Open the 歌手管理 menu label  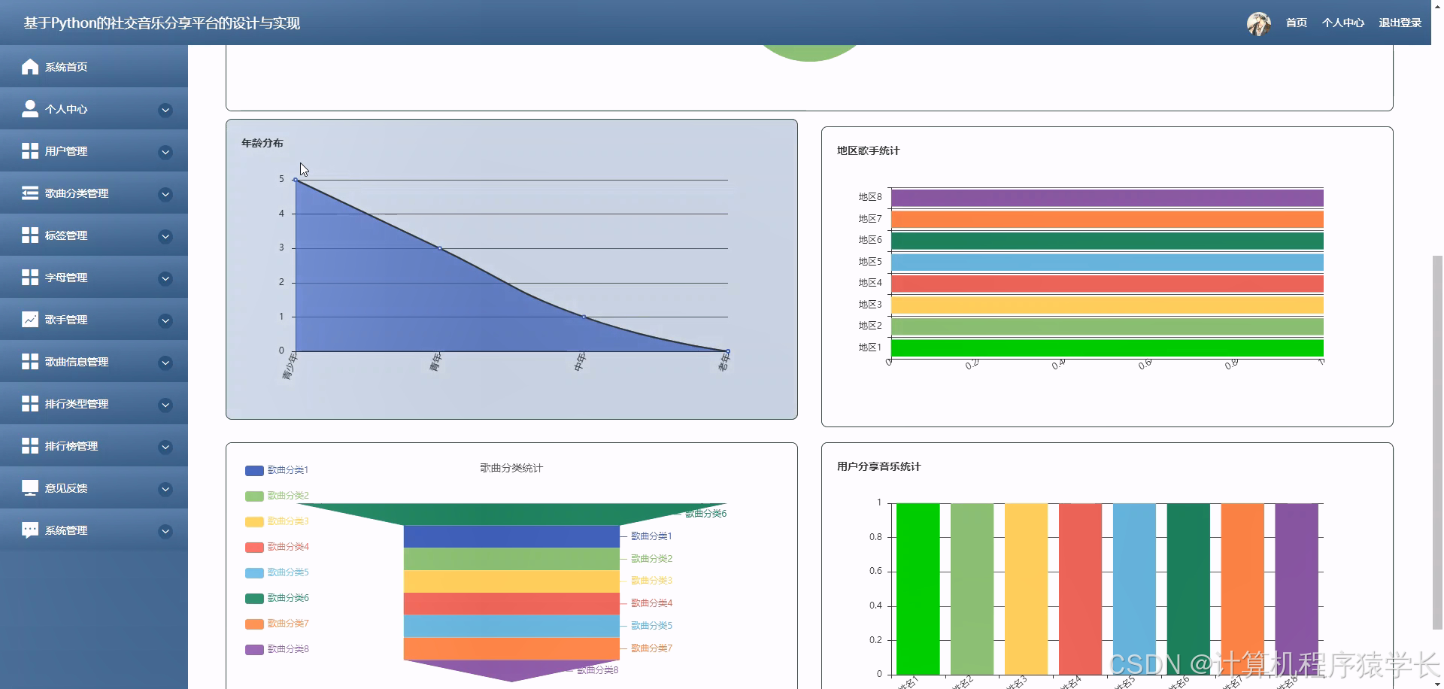[x=66, y=320]
